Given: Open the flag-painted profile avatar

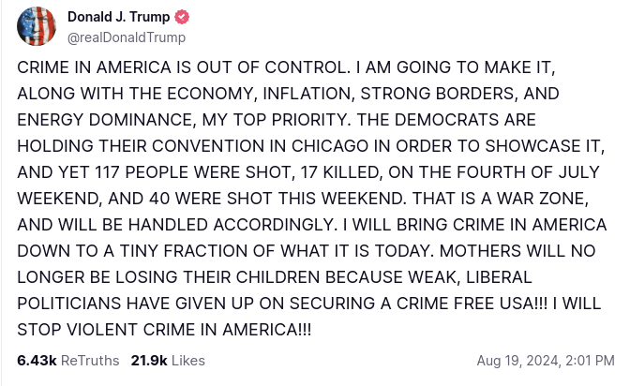Looking at the screenshot, I should (x=37, y=26).
